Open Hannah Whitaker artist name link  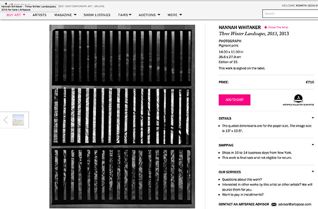coord(240,28)
